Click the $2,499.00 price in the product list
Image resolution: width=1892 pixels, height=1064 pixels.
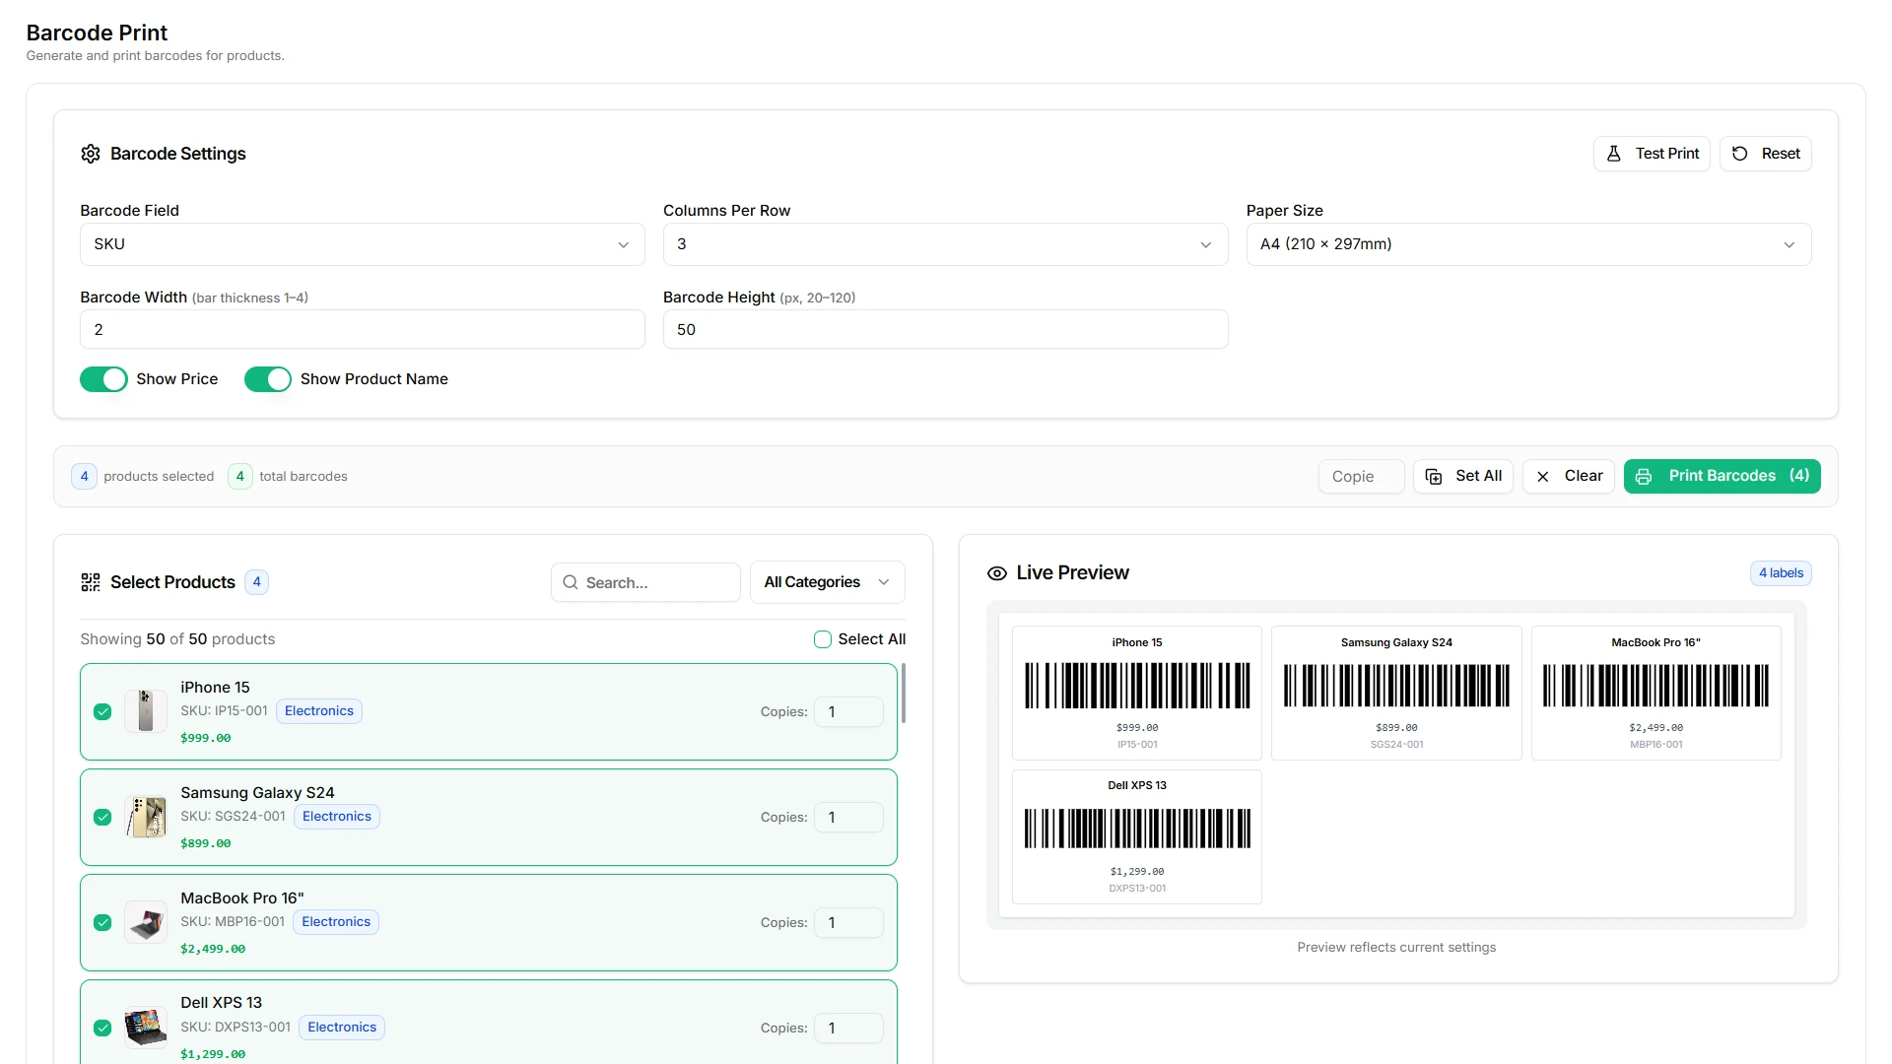click(213, 949)
